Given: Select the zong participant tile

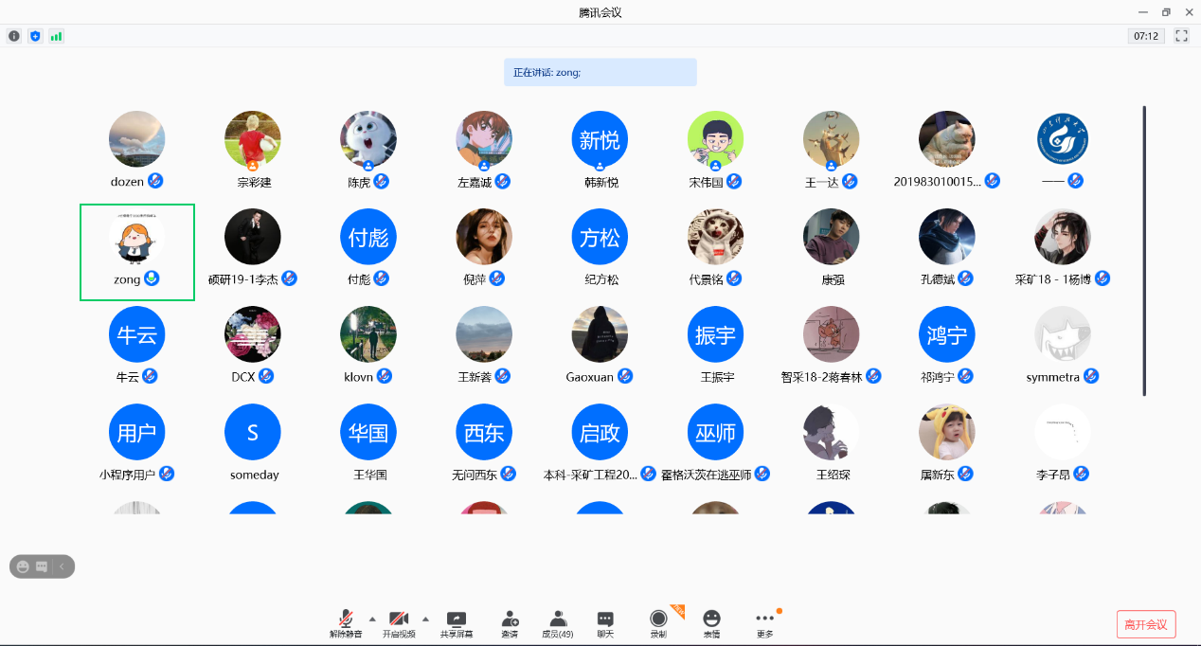Looking at the screenshot, I should point(137,252).
